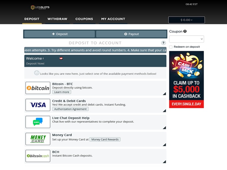Open the Coupons tab

click(84, 19)
